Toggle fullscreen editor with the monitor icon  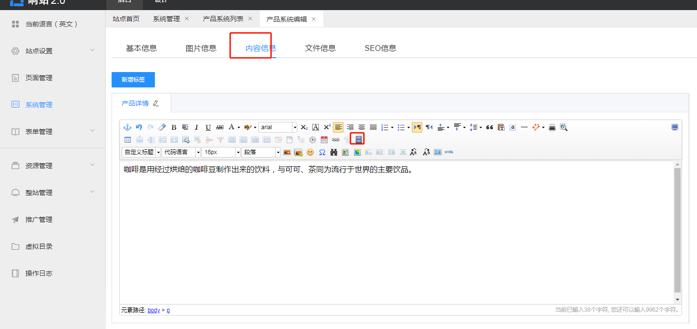click(x=675, y=127)
